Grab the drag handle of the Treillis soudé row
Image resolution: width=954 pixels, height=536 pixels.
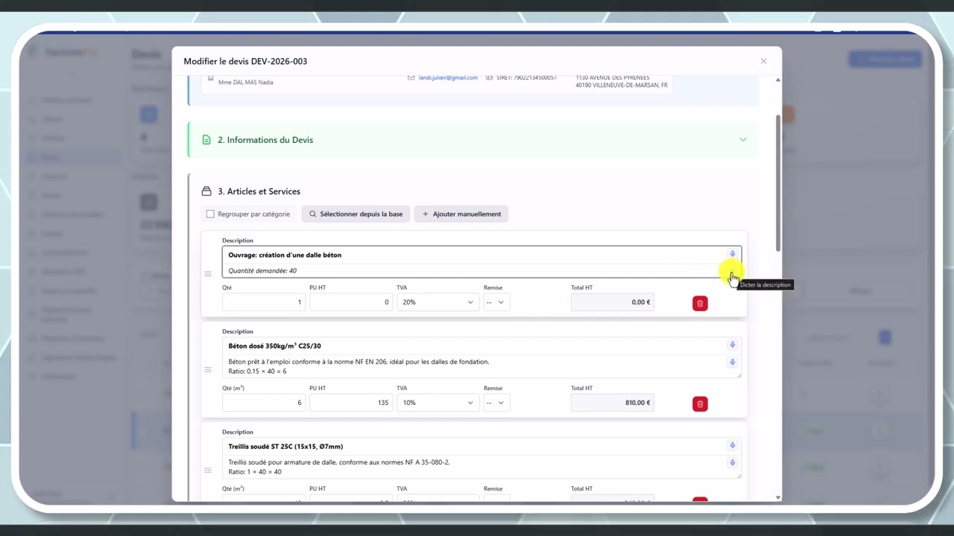208,470
